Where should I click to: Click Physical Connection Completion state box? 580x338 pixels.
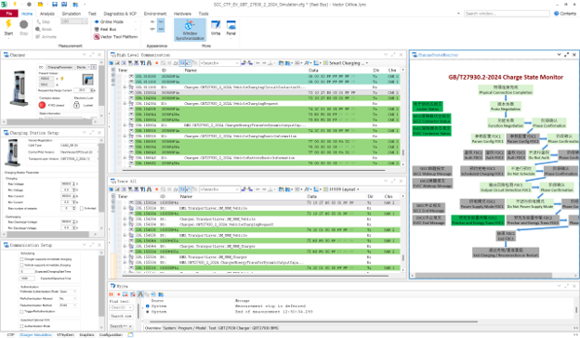(x=506, y=90)
